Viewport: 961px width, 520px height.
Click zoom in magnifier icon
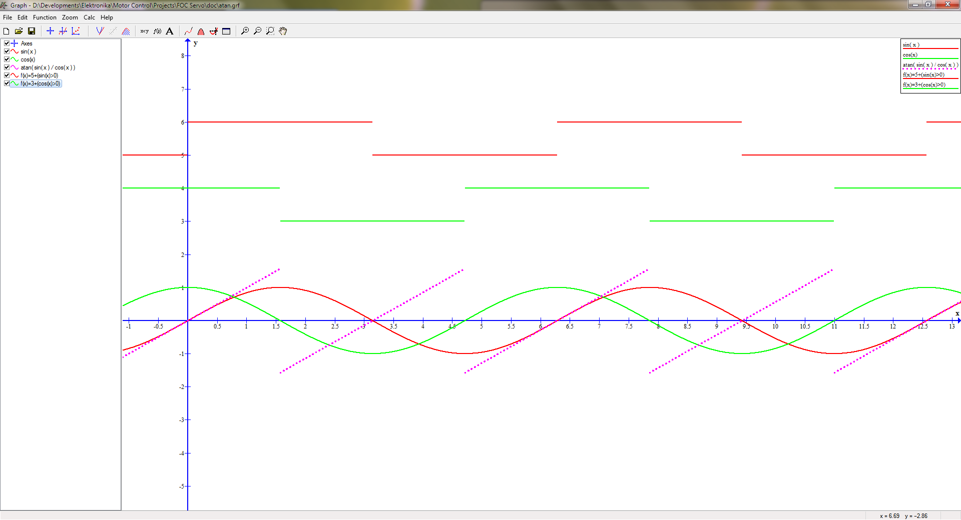point(245,31)
